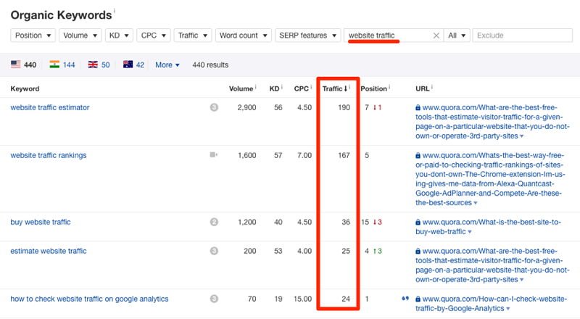This screenshot has width=580, height=319.
Task: Click traffic value 167
Action: [x=344, y=155]
